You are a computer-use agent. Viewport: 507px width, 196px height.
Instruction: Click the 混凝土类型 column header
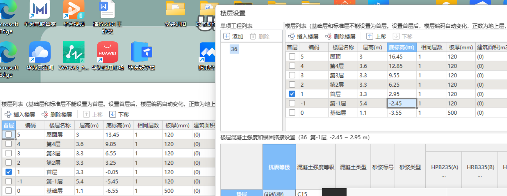click(353, 167)
